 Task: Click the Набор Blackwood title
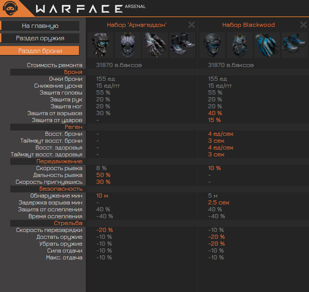249,25
